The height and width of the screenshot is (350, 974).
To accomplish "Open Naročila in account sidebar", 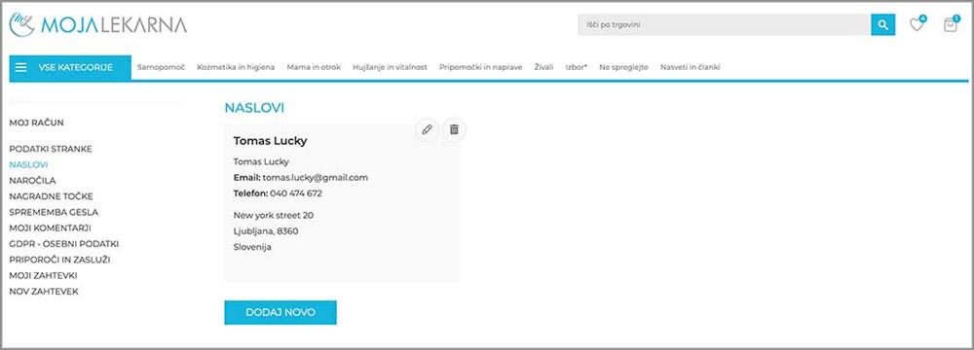I will click(32, 181).
